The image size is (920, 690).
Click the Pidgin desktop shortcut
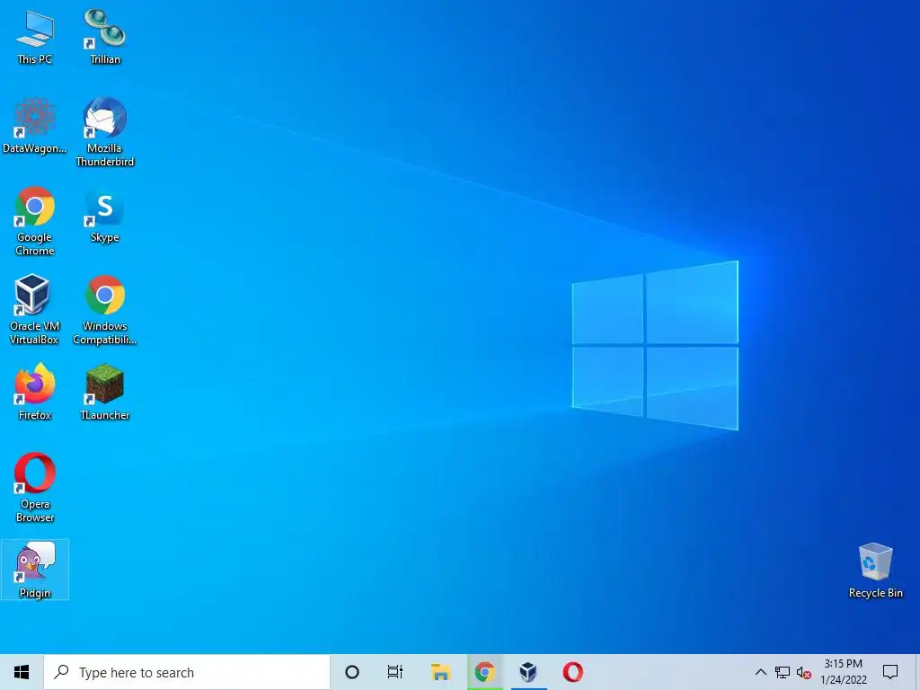35,570
